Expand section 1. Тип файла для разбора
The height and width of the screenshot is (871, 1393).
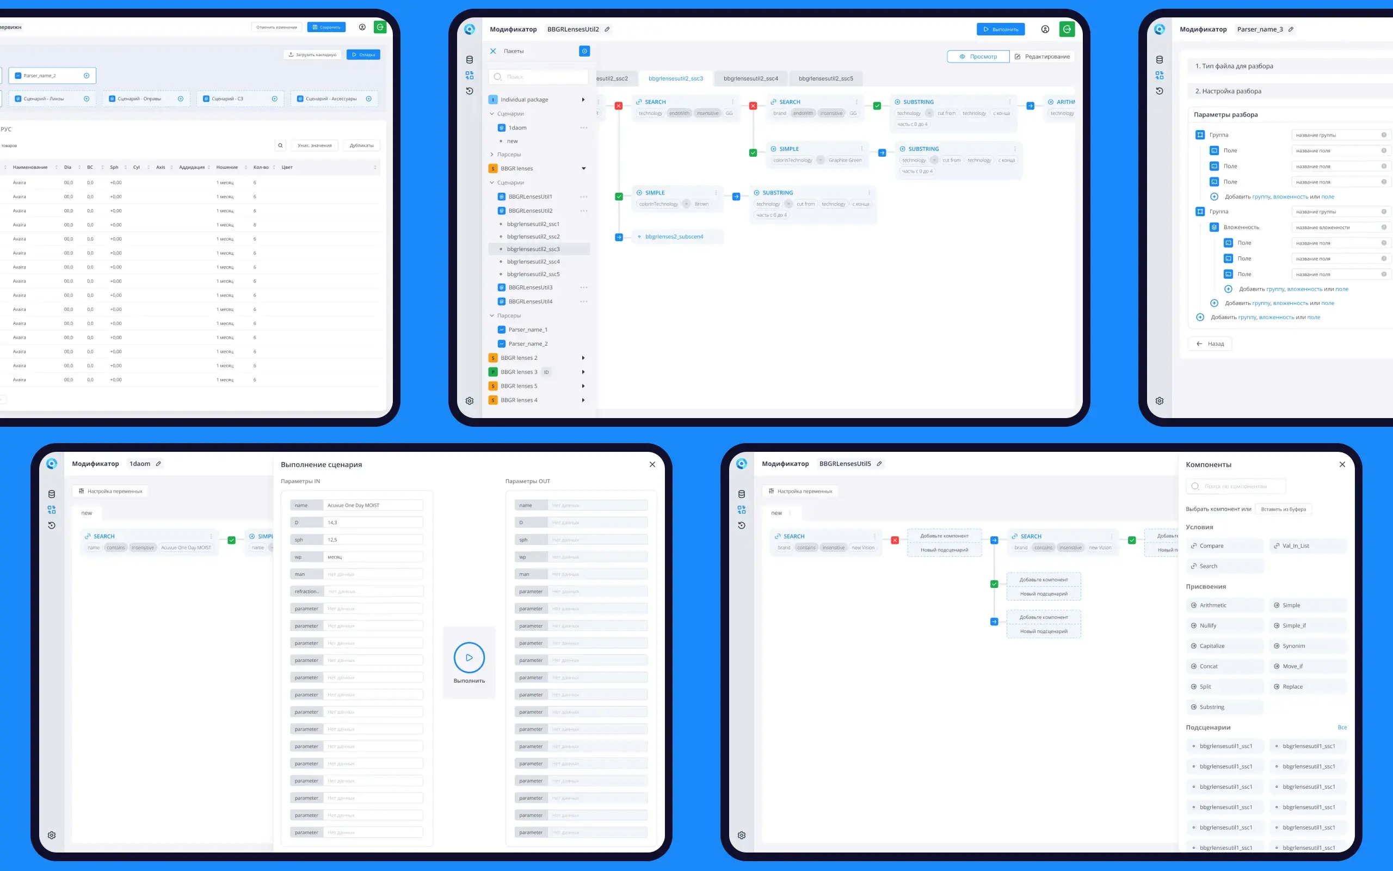pos(1290,66)
